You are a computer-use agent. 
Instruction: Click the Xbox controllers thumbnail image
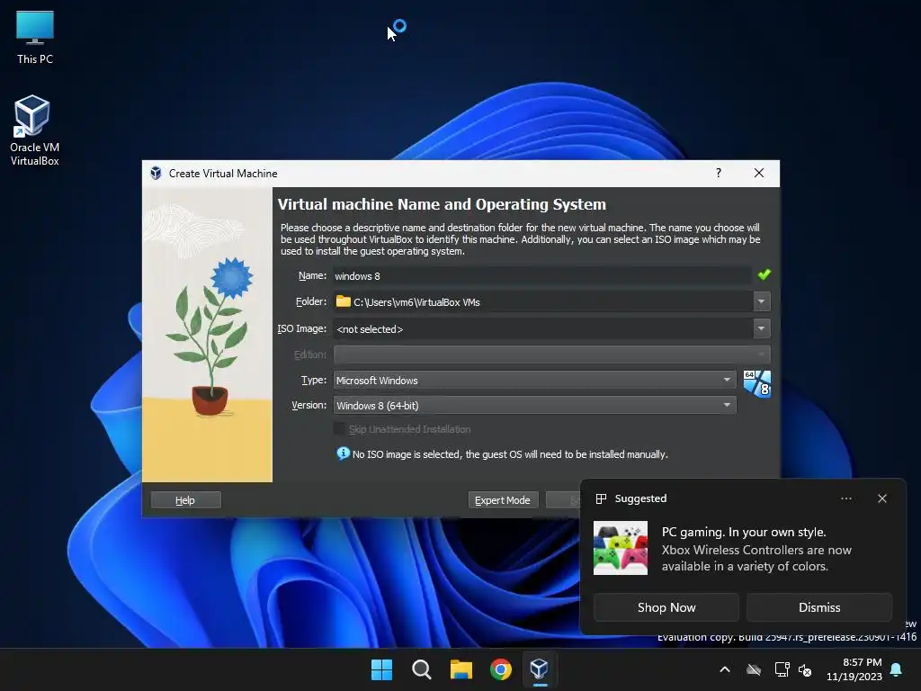coord(621,548)
